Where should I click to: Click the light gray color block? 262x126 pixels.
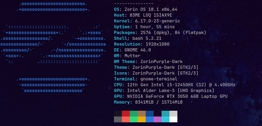pos(173,114)
